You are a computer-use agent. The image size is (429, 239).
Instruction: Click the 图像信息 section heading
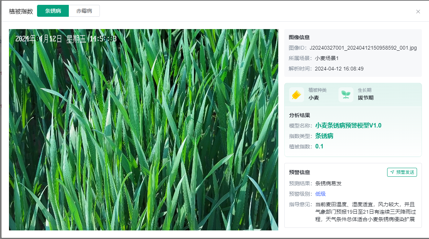(x=299, y=37)
